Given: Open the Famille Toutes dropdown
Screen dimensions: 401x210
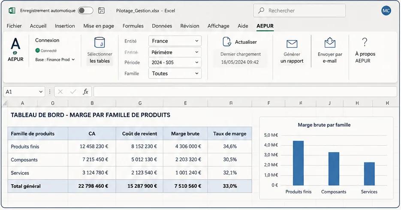Looking at the screenshot, I should [175, 73].
